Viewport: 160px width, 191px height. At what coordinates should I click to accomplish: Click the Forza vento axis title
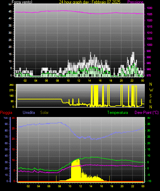[x=22, y=2]
